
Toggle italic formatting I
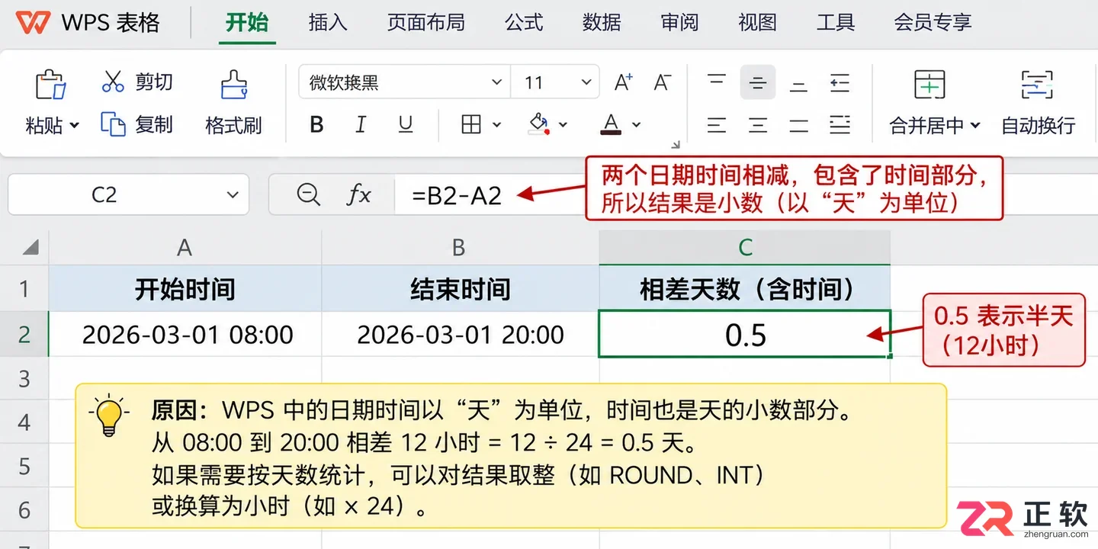(x=361, y=124)
